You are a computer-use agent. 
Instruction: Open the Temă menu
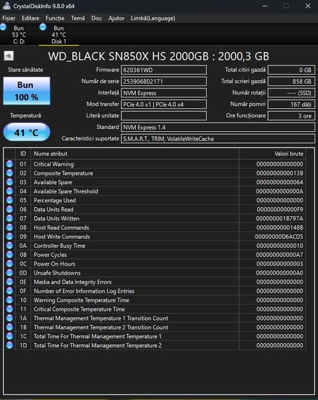78,18
